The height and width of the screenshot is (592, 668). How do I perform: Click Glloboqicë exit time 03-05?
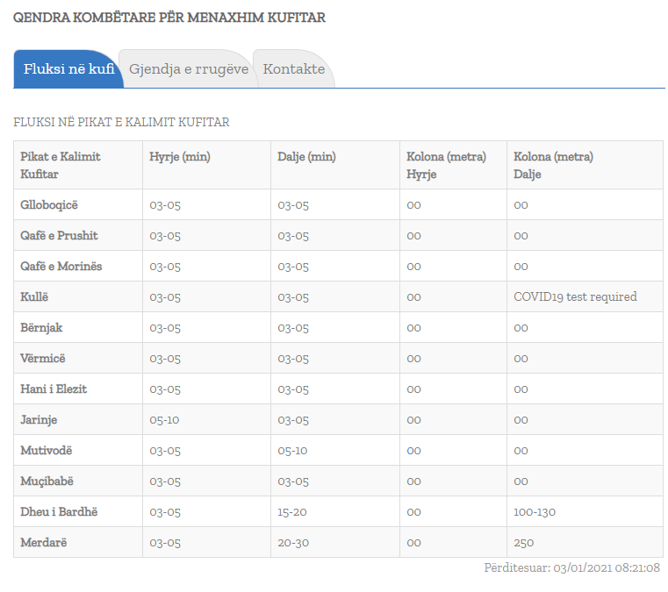click(293, 205)
